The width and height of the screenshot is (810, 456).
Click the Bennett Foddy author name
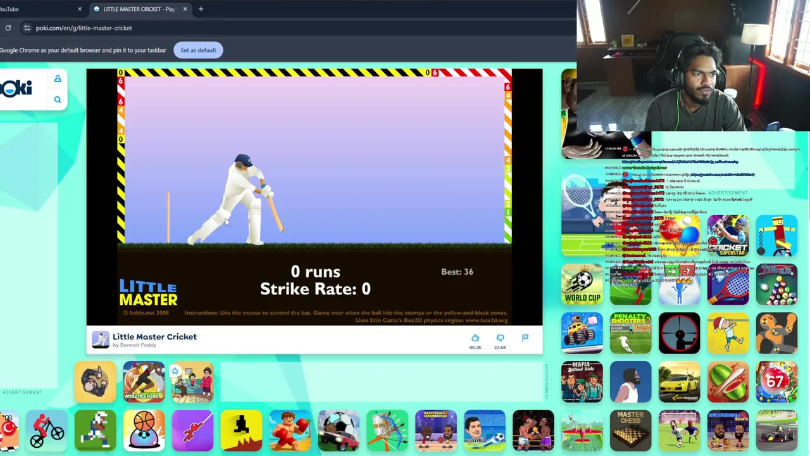click(137, 345)
